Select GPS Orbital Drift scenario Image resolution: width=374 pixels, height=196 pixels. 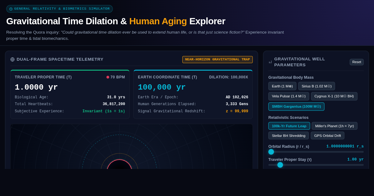328,136
